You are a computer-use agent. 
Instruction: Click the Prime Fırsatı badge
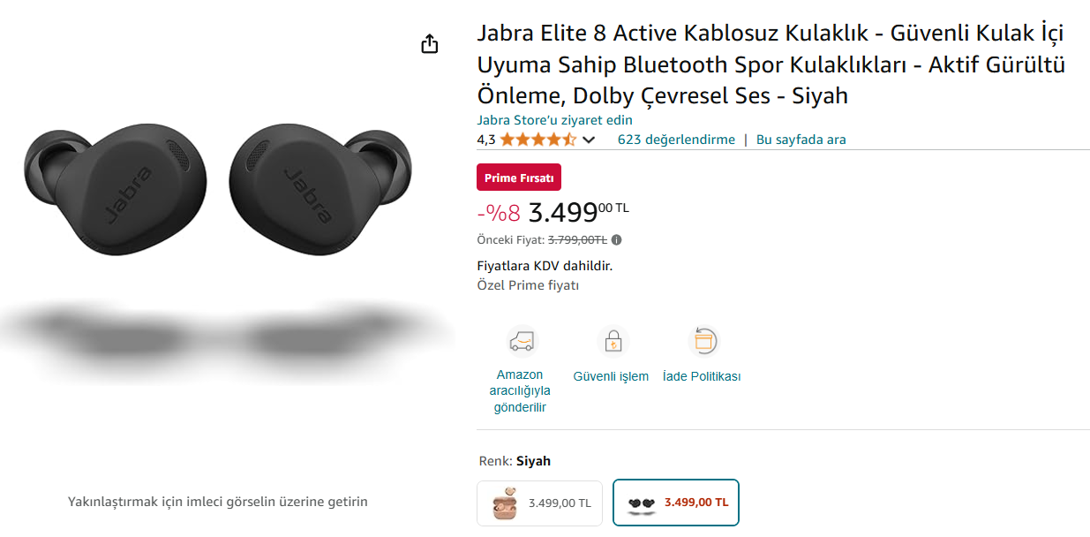[519, 178]
